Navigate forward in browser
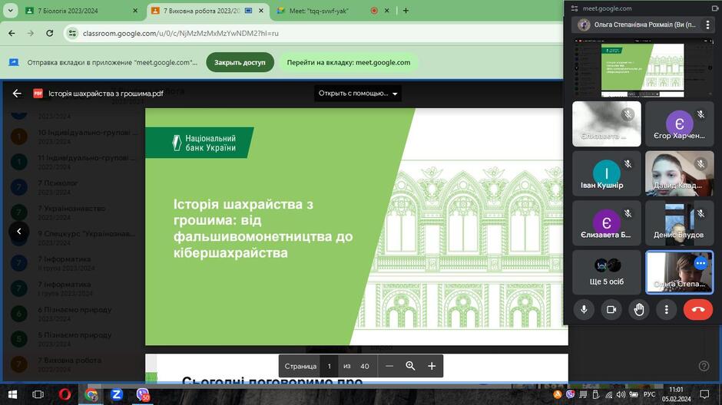Image resolution: width=722 pixels, height=405 pixels. [31, 33]
